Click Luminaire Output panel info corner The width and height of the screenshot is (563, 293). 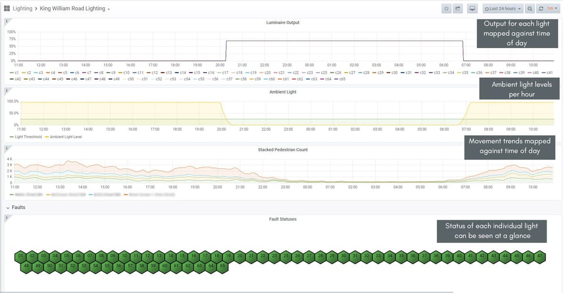point(6,21)
